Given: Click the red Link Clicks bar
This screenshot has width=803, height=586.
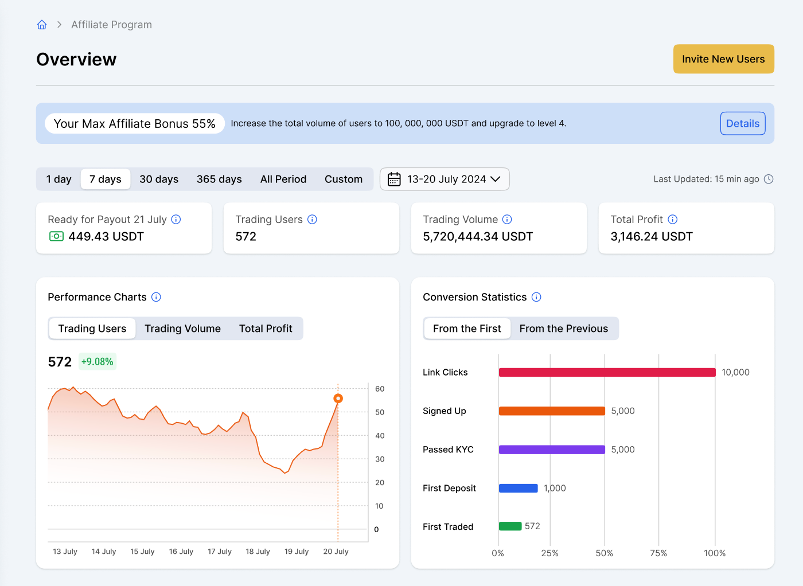Looking at the screenshot, I should coord(607,373).
